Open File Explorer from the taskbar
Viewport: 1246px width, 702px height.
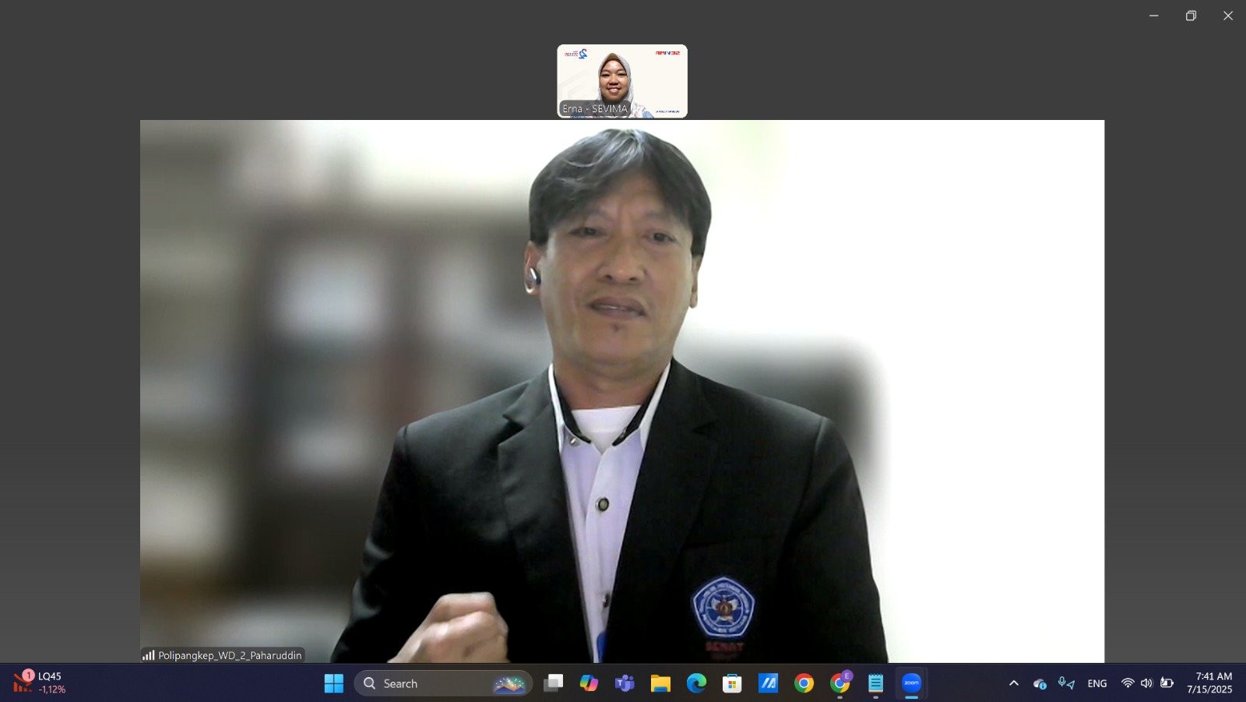[660, 683]
